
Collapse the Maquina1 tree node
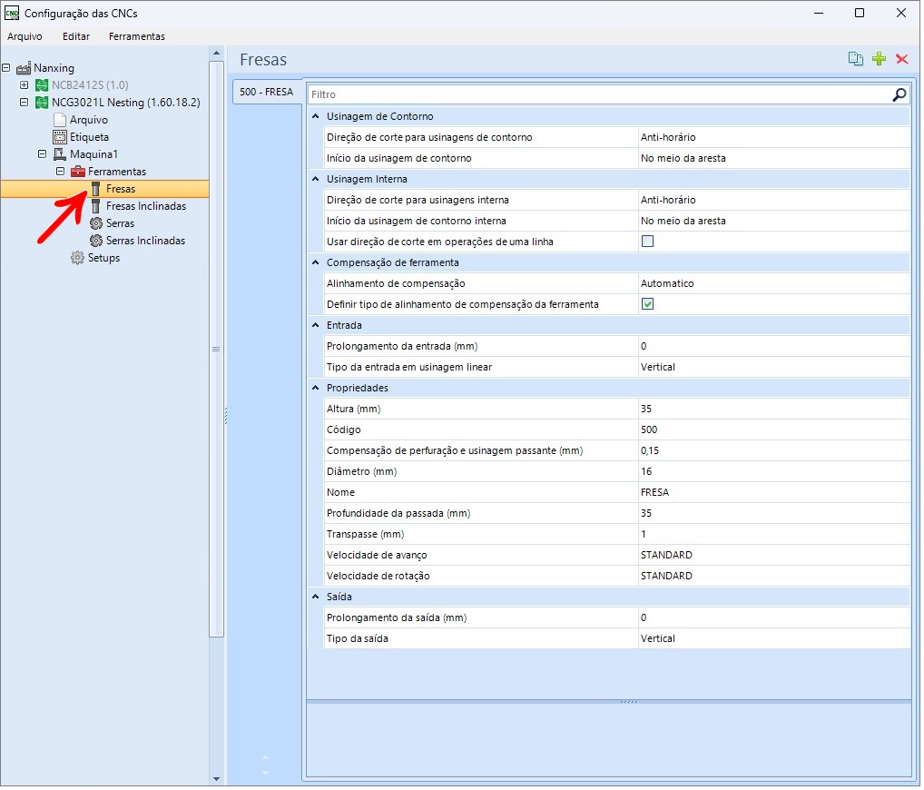[x=43, y=154]
